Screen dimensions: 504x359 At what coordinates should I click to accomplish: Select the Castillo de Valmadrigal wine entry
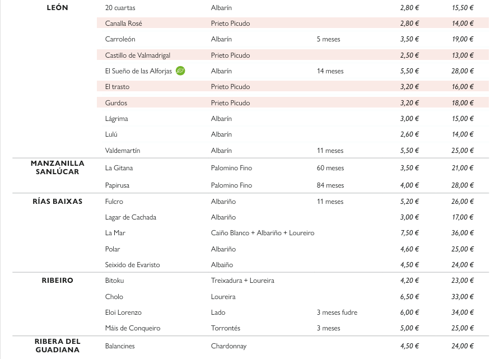click(138, 55)
